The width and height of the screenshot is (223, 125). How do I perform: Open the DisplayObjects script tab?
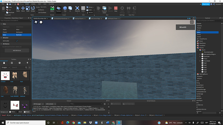(79, 18)
